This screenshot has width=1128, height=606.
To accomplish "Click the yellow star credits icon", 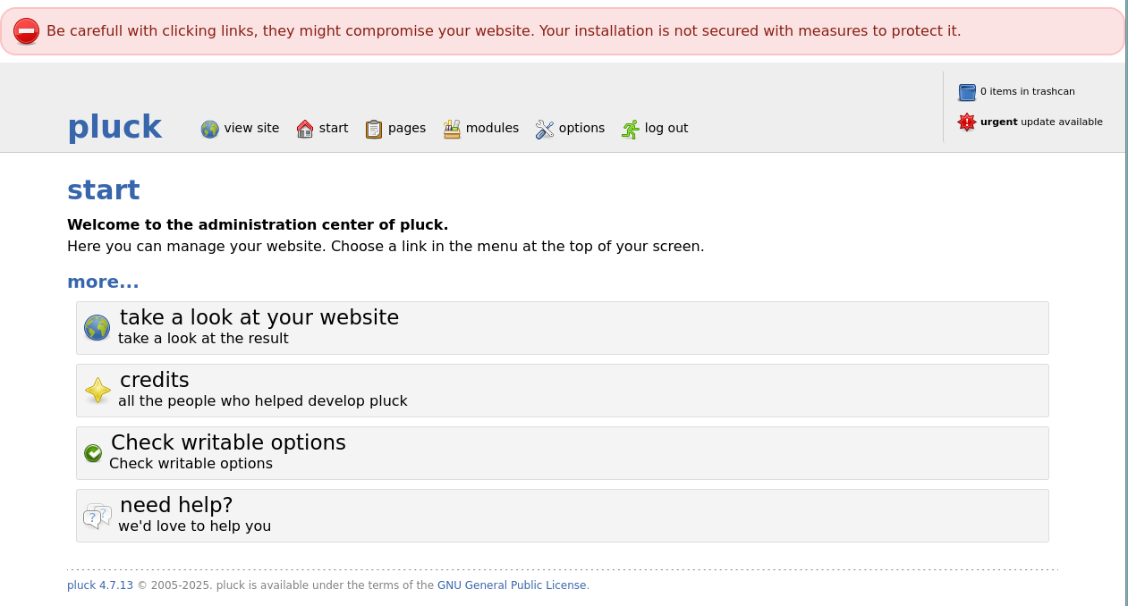I will point(98,390).
